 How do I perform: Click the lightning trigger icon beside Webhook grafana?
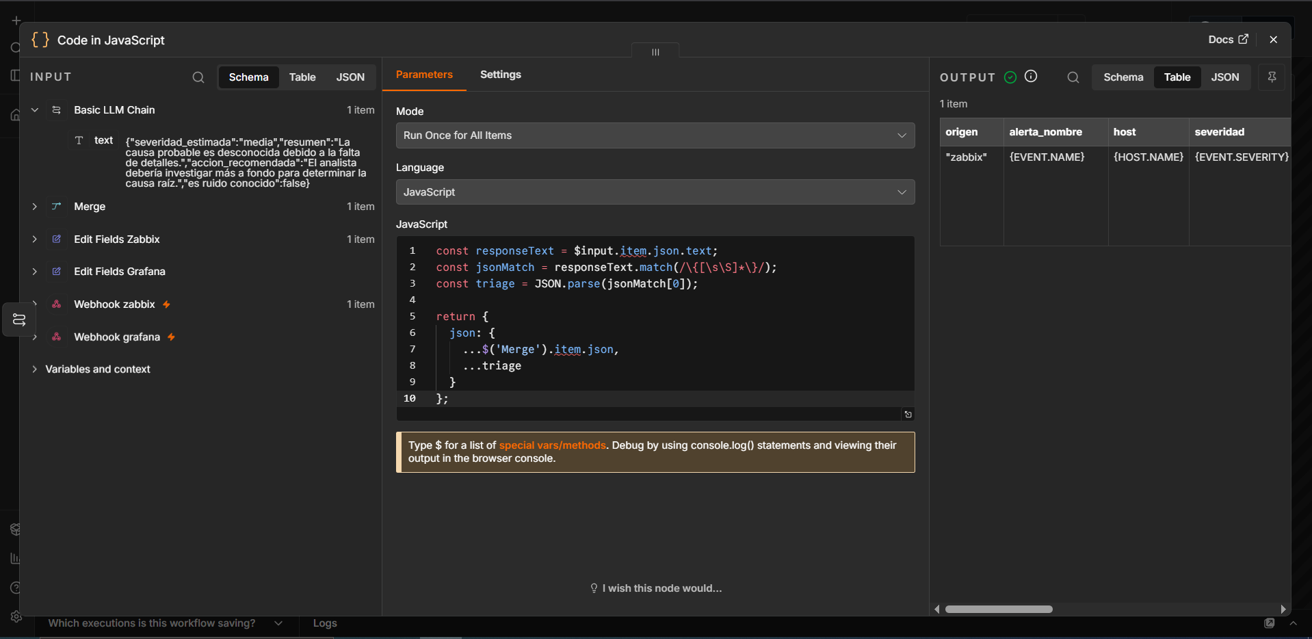pyautogui.click(x=171, y=337)
